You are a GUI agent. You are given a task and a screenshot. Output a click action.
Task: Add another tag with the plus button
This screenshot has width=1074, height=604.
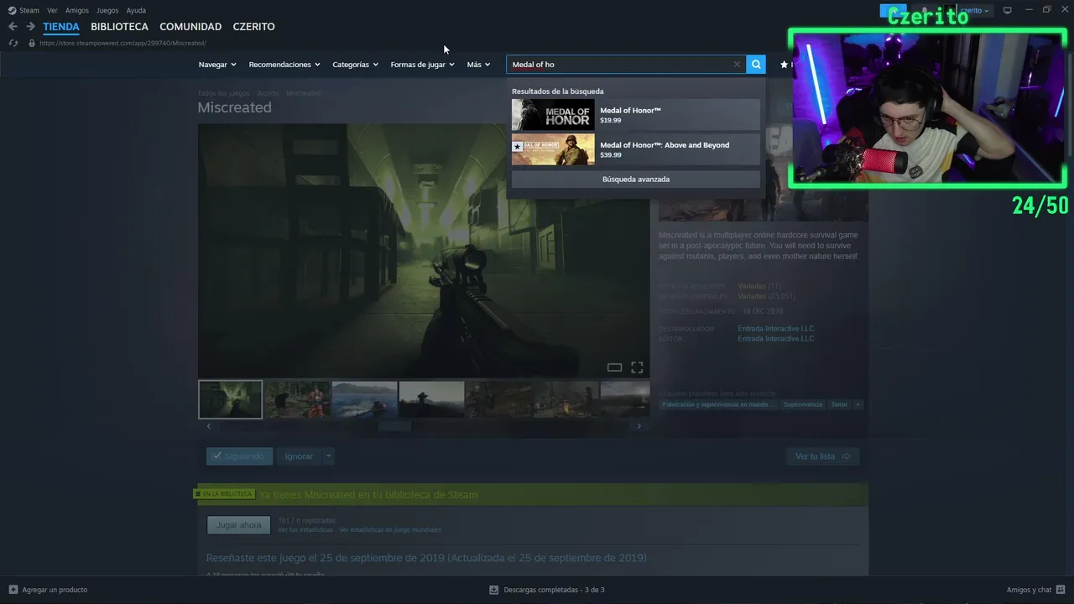tap(858, 404)
